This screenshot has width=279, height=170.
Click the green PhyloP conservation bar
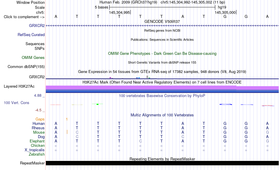[98, 104]
